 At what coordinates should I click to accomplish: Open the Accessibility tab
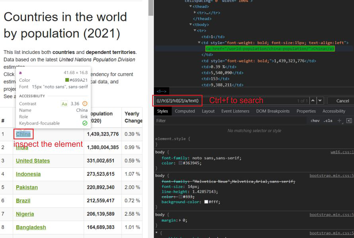pos(334,111)
